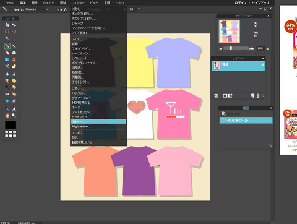Open the swatch grid below main color
The width and height of the screenshot is (297, 224).
click(11, 134)
